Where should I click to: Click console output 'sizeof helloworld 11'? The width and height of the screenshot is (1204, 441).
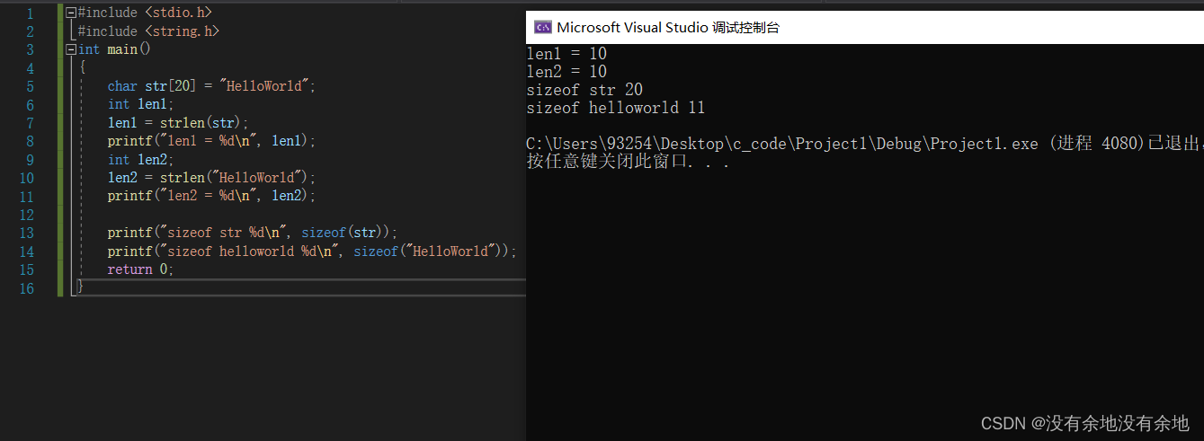click(616, 108)
